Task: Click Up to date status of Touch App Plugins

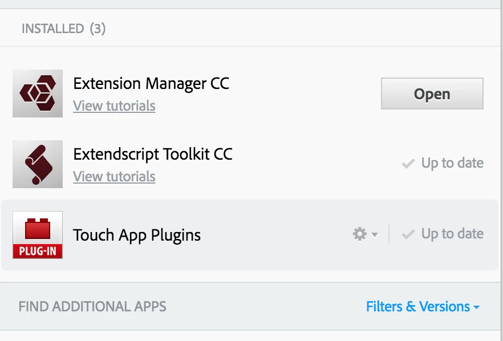Action: [452, 234]
